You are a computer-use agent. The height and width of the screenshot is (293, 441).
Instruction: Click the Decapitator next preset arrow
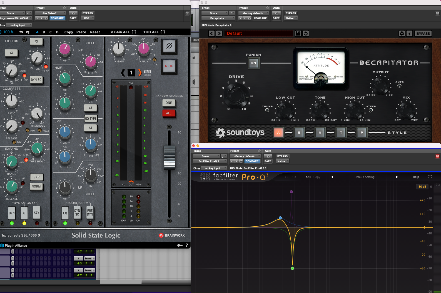(x=219, y=34)
